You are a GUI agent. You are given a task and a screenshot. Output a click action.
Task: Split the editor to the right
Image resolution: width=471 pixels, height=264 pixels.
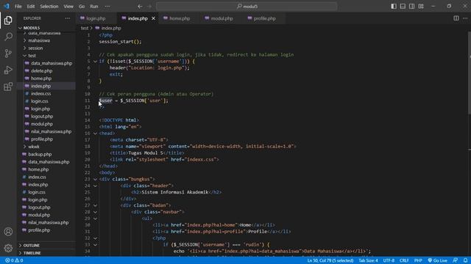point(456,18)
